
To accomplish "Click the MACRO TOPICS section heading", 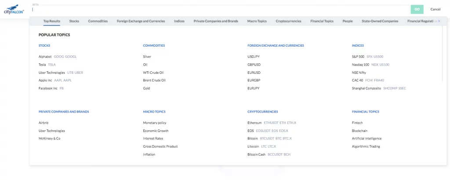I will point(154,112).
